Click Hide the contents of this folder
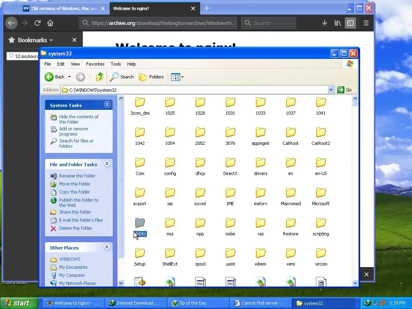The image size is (412, 309). tap(78, 119)
